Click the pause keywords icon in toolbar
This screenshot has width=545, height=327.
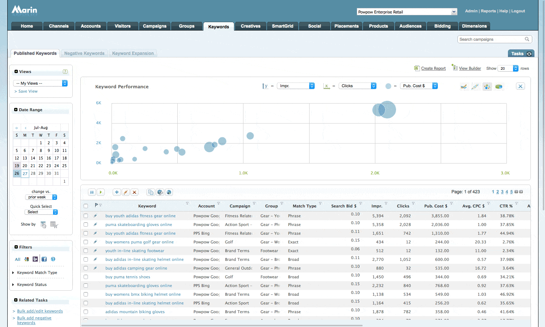(92, 192)
